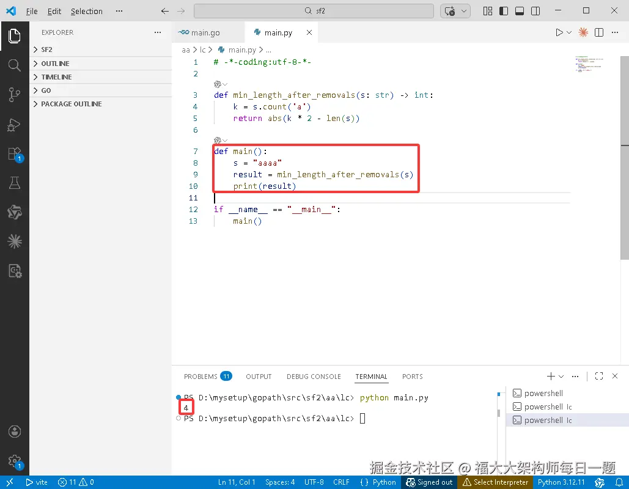Click the icon above the main function
The image size is (629, 489).
click(x=218, y=141)
